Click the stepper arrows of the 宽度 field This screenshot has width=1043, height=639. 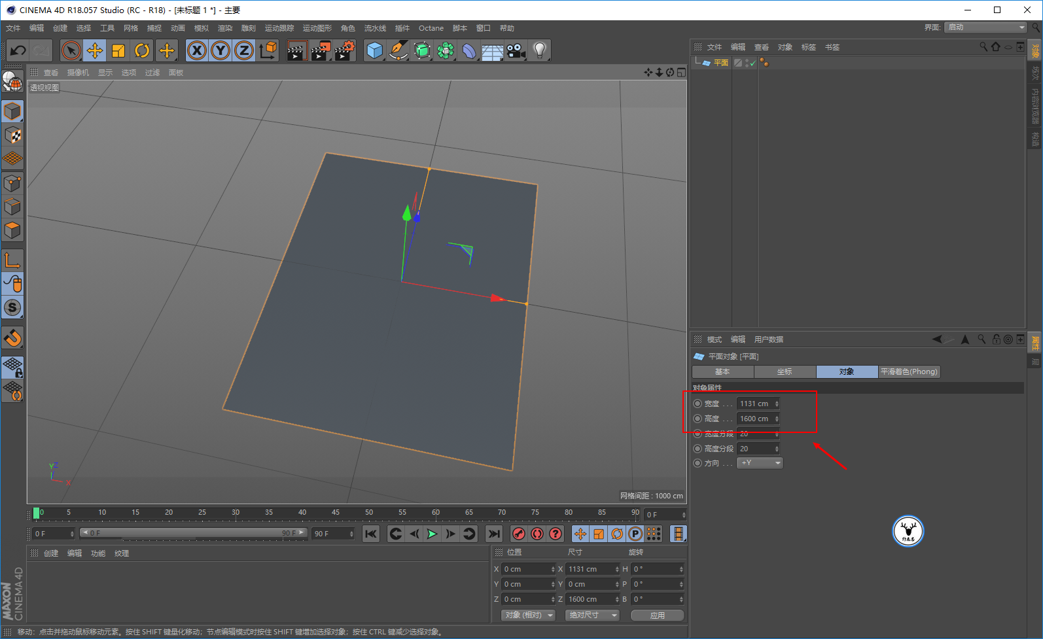777,404
